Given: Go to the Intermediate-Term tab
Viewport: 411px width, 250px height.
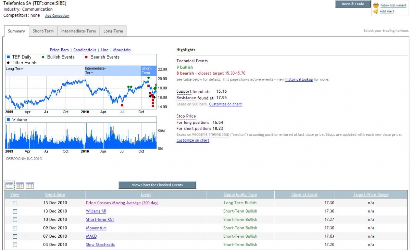Looking at the screenshot, I should click(x=78, y=31).
